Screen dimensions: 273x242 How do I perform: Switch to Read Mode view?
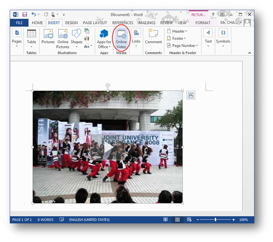[x=166, y=220]
